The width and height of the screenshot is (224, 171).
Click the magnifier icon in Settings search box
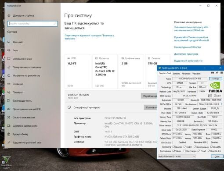pyautogui.click(x=55, y=24)
